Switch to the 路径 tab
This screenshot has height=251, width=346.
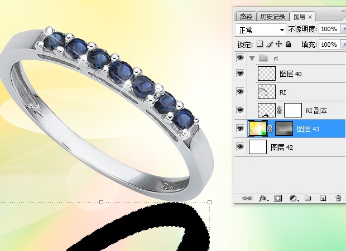point(246,17)
